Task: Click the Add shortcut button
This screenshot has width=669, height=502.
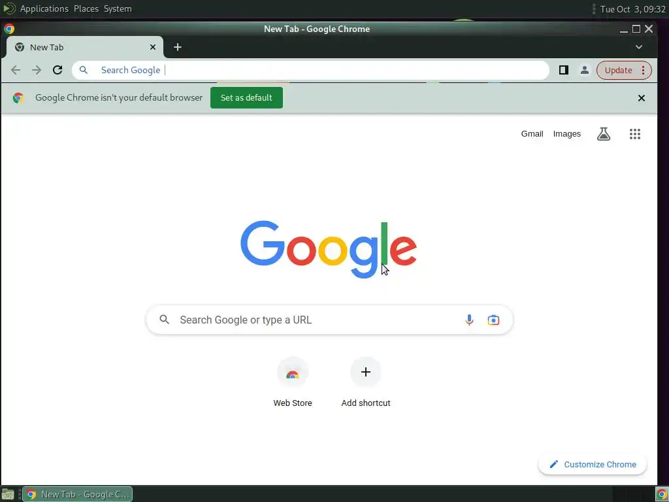Action: pyautogui.click(x=366, y=382)
